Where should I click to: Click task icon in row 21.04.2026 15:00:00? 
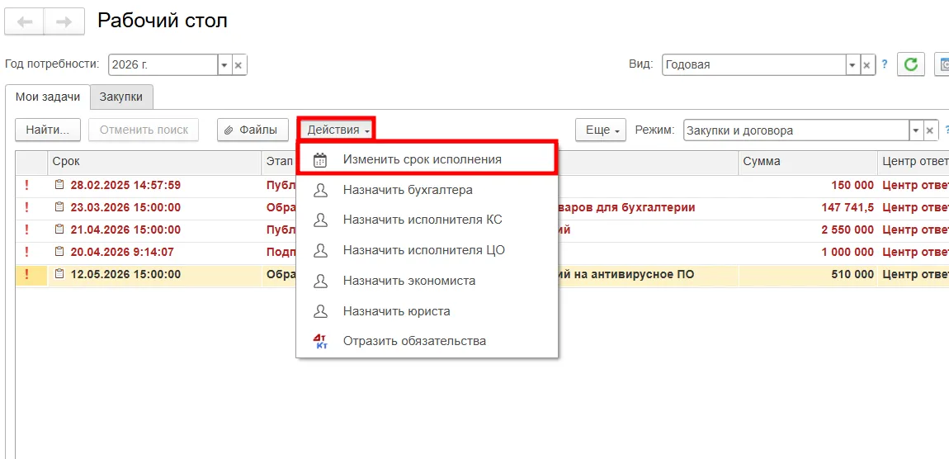point(59,229)
